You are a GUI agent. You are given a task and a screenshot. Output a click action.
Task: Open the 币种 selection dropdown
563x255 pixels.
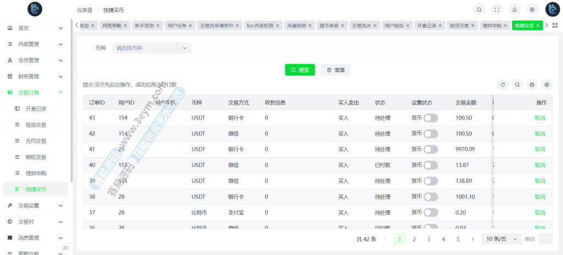152,48
